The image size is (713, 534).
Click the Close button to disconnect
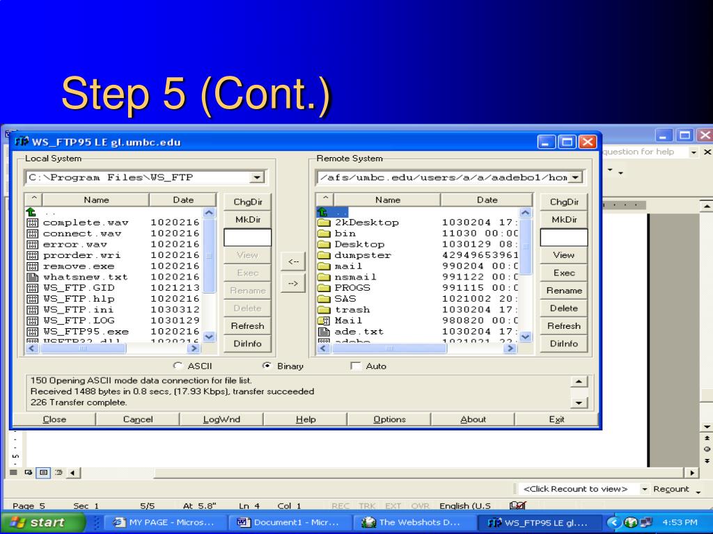pyautogui.click(x=54, y=419)
